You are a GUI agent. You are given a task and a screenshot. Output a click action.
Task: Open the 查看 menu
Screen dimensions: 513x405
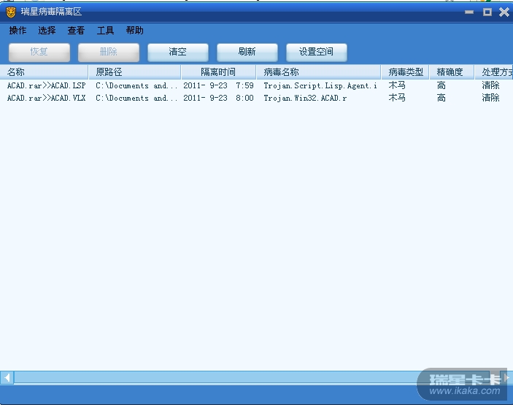pos(76,31)
